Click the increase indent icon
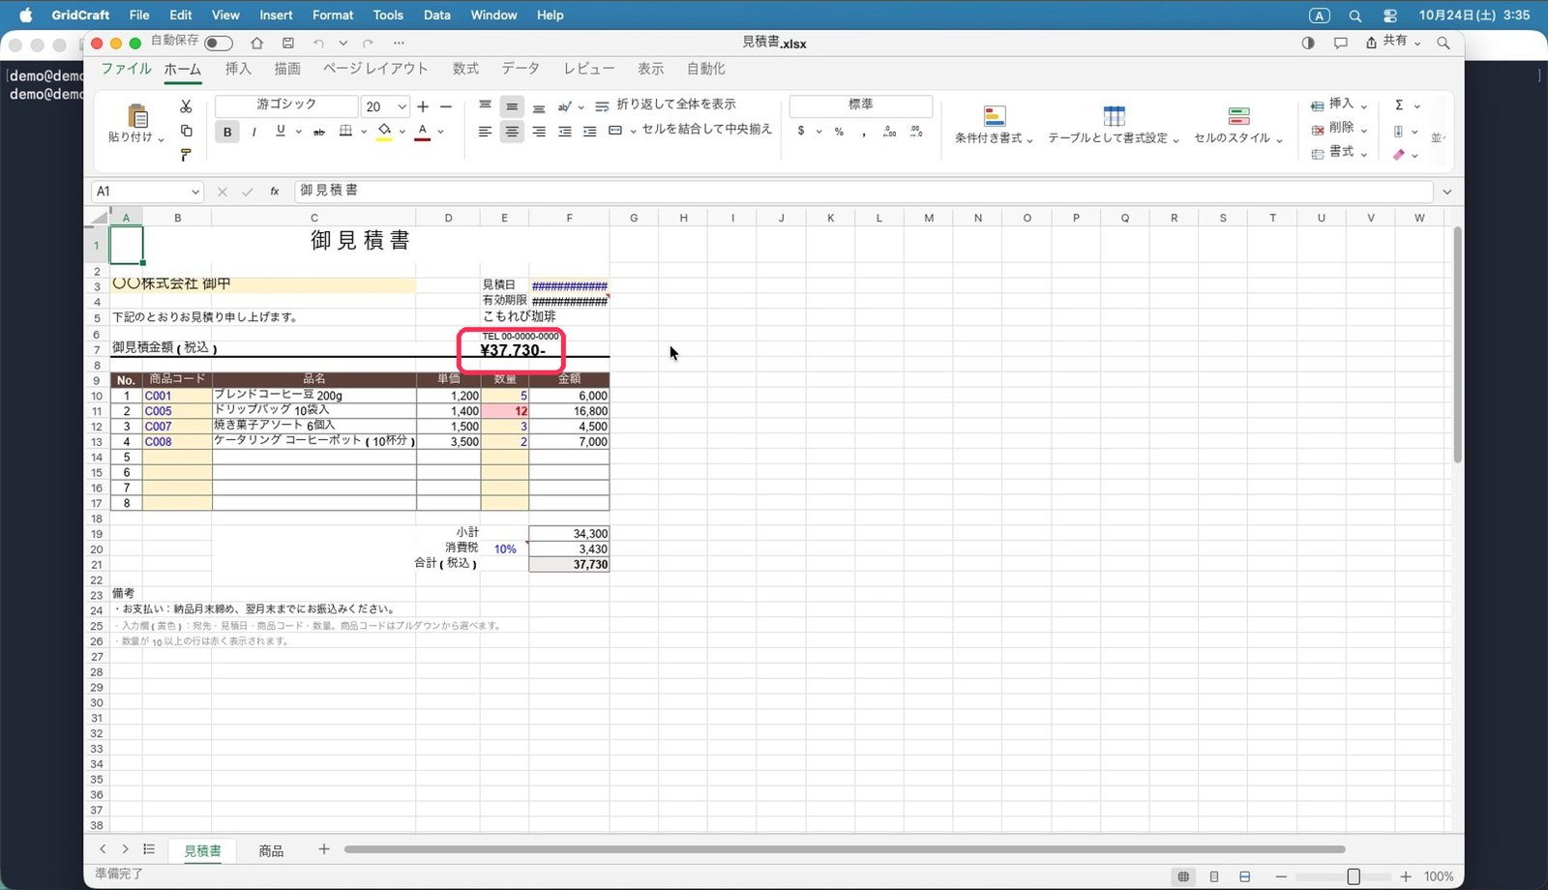1548x890 pixels. coord(589,132)
